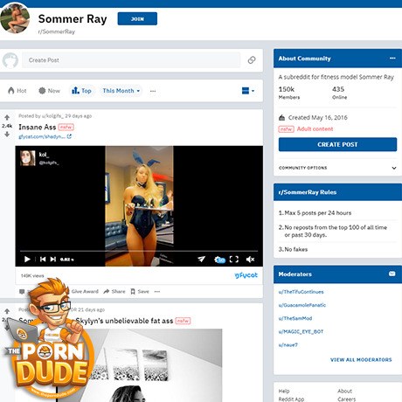Click the second post image thumbnail

(x=139, y=365)
